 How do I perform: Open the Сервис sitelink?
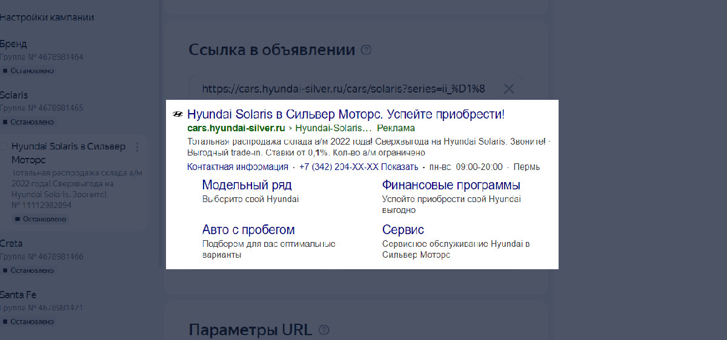(403, 230)
